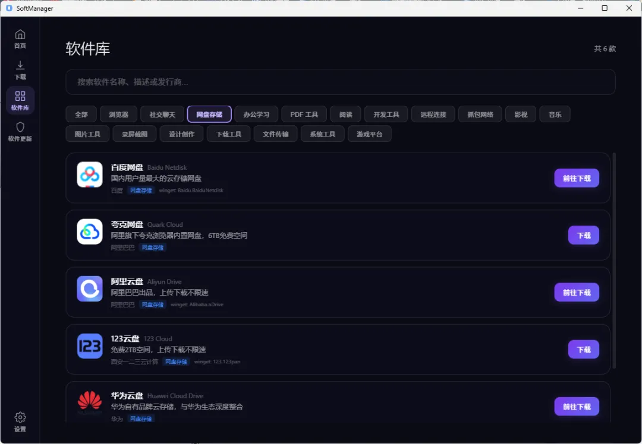Viewport: 642px width, 444px height.
Task: Select the 社交聊天 category filter
Action: (x=162, y=115)
